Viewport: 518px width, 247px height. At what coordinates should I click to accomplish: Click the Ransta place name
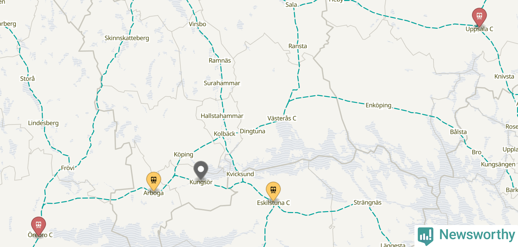tap(298, 46)
